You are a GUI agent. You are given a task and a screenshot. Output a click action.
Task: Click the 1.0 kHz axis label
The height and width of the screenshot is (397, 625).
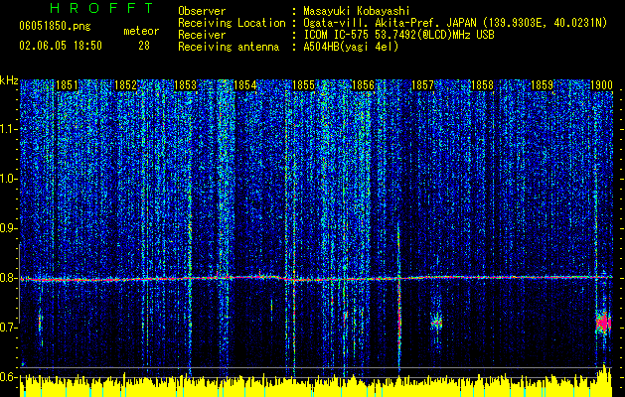[x=9, y=179]
